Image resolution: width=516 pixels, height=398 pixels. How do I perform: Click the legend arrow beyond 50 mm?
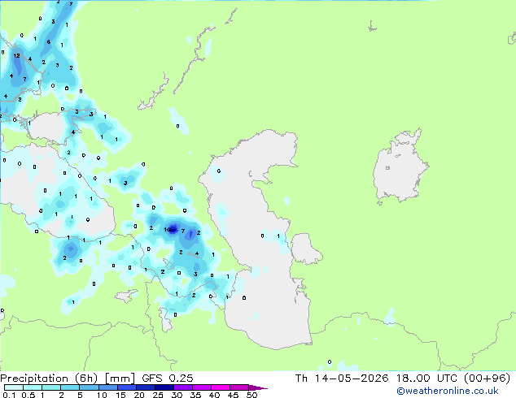point(257,387)
